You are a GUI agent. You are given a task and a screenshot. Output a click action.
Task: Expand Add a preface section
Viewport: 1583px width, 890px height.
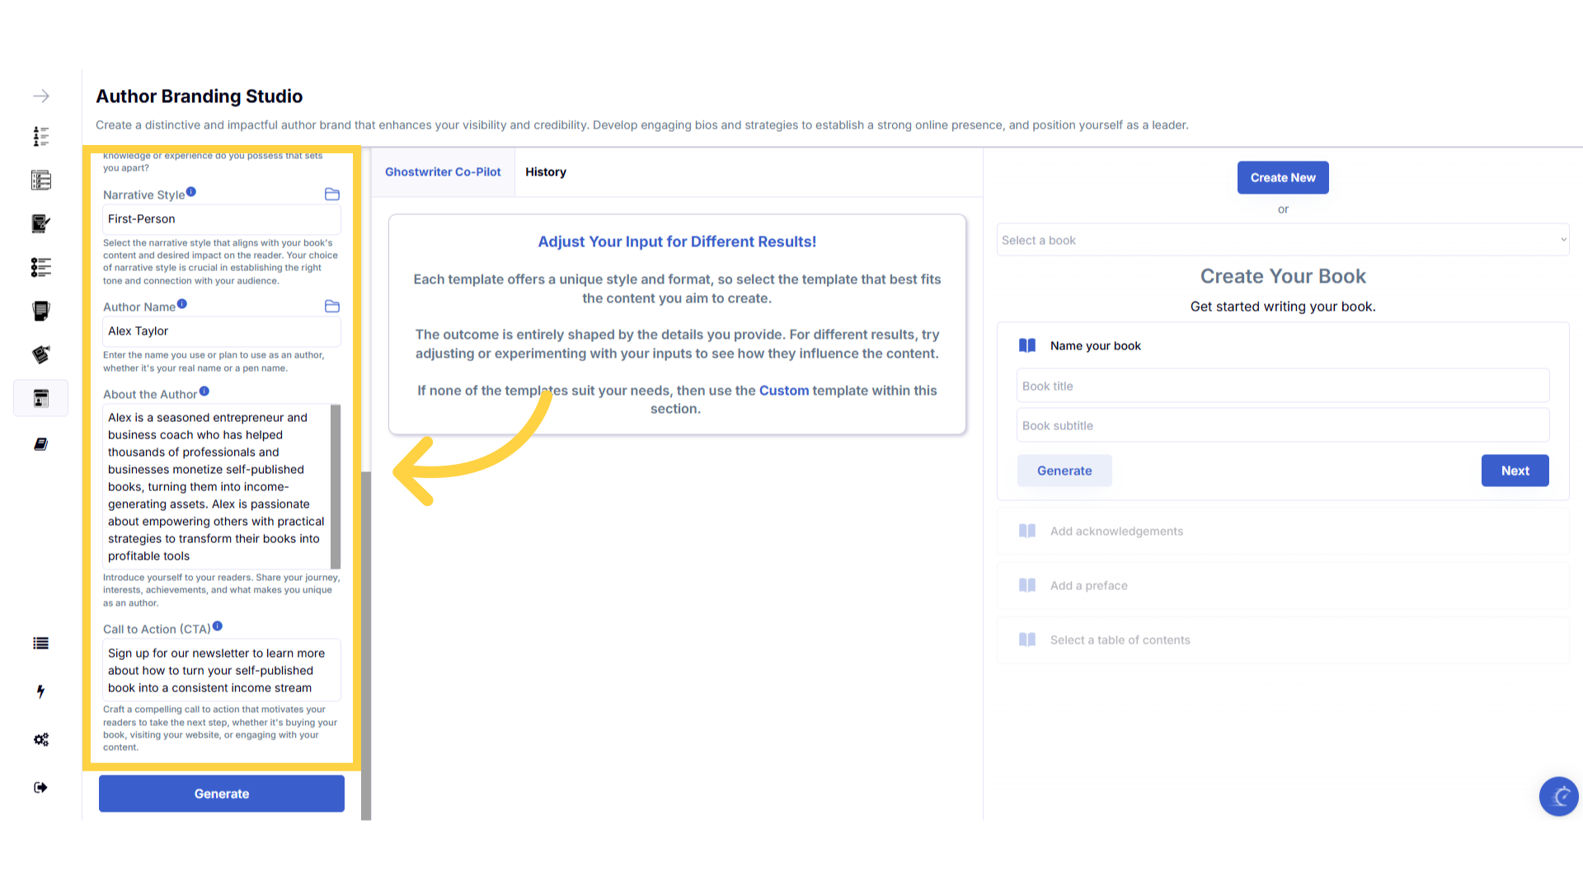[1088, 586]
